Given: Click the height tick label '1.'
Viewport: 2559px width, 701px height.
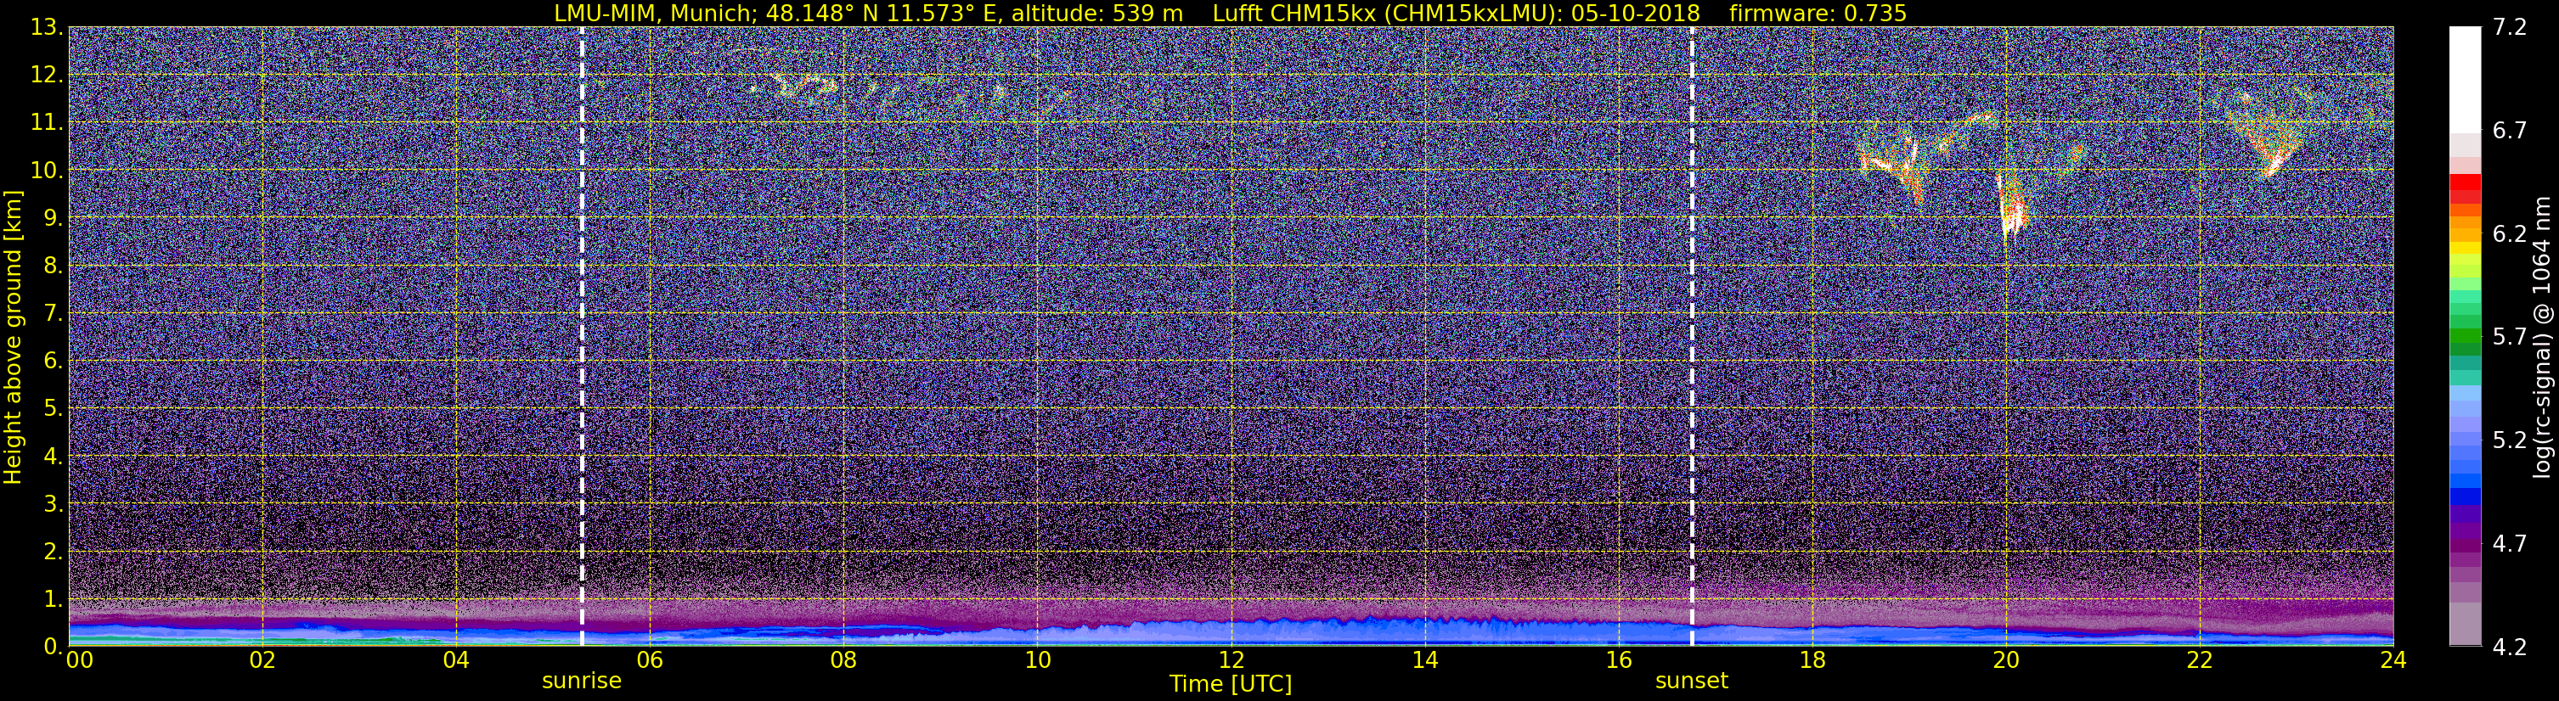Looking at the screenshot, I should coord(52,598).
